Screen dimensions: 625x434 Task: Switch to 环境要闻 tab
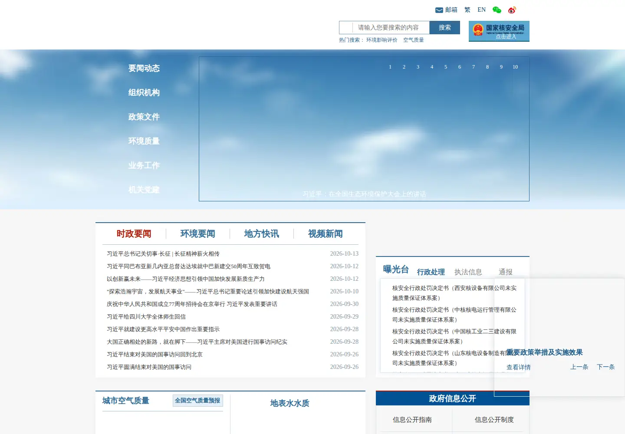pyautogui.click(x=198, y=234)
